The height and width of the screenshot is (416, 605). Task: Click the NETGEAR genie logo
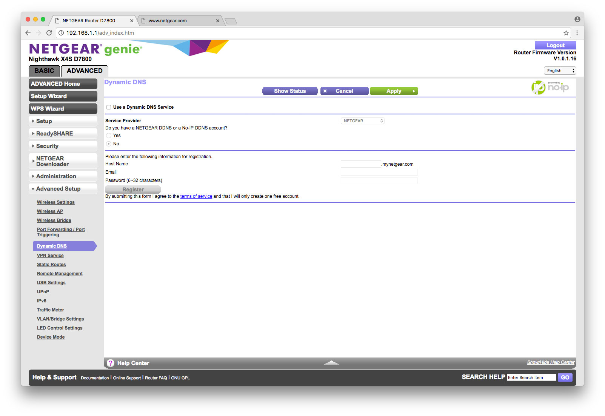click(86, 49)
